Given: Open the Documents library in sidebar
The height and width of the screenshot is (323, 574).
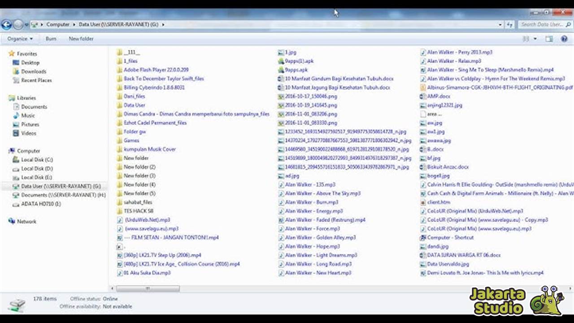Looking at the screenshot, I should (34, 107).
